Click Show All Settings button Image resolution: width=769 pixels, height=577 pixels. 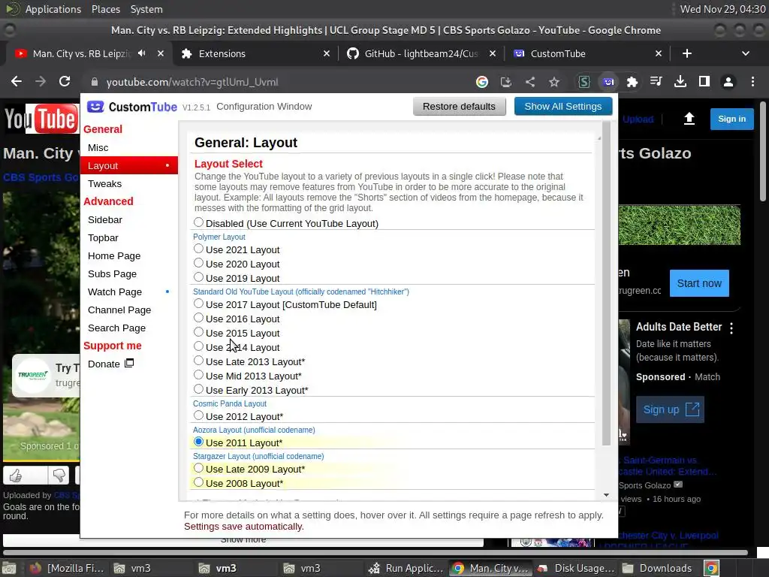[563, 107]
